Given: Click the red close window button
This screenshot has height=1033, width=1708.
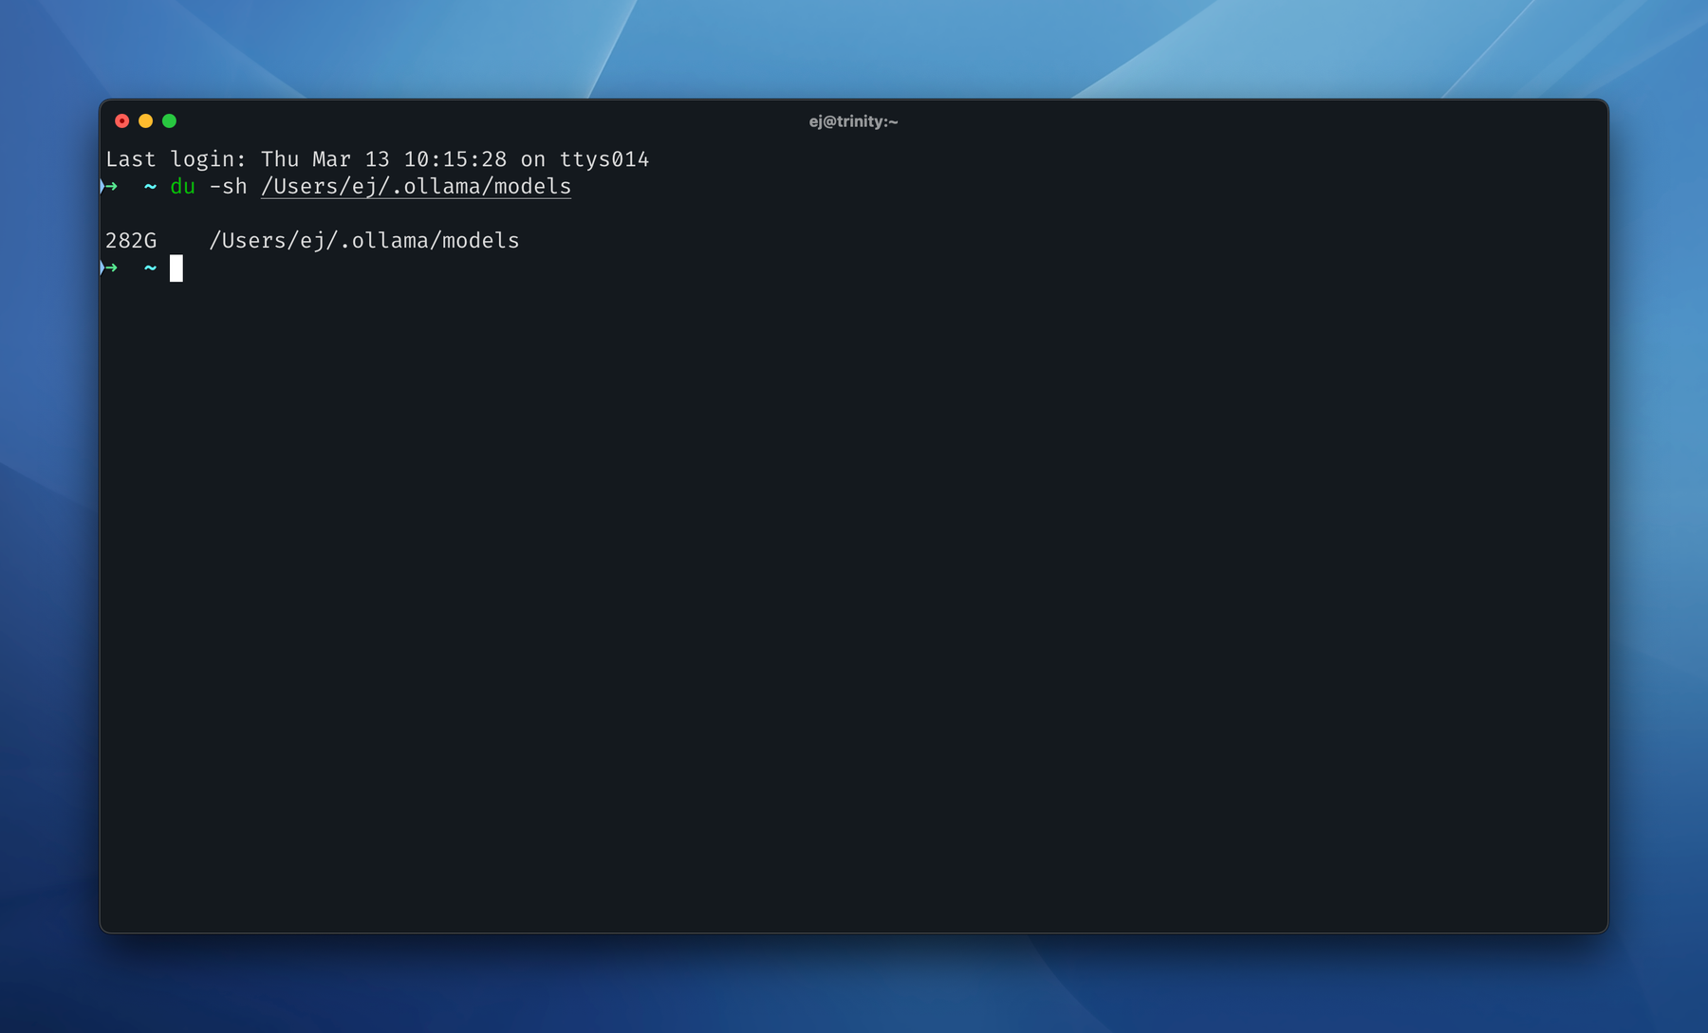Looking at the screenshot, I should [121, 120].
